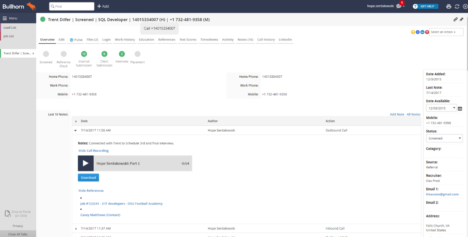Open the Notes (16) tab
Screen dimensions: 468x237
(246, 39)
